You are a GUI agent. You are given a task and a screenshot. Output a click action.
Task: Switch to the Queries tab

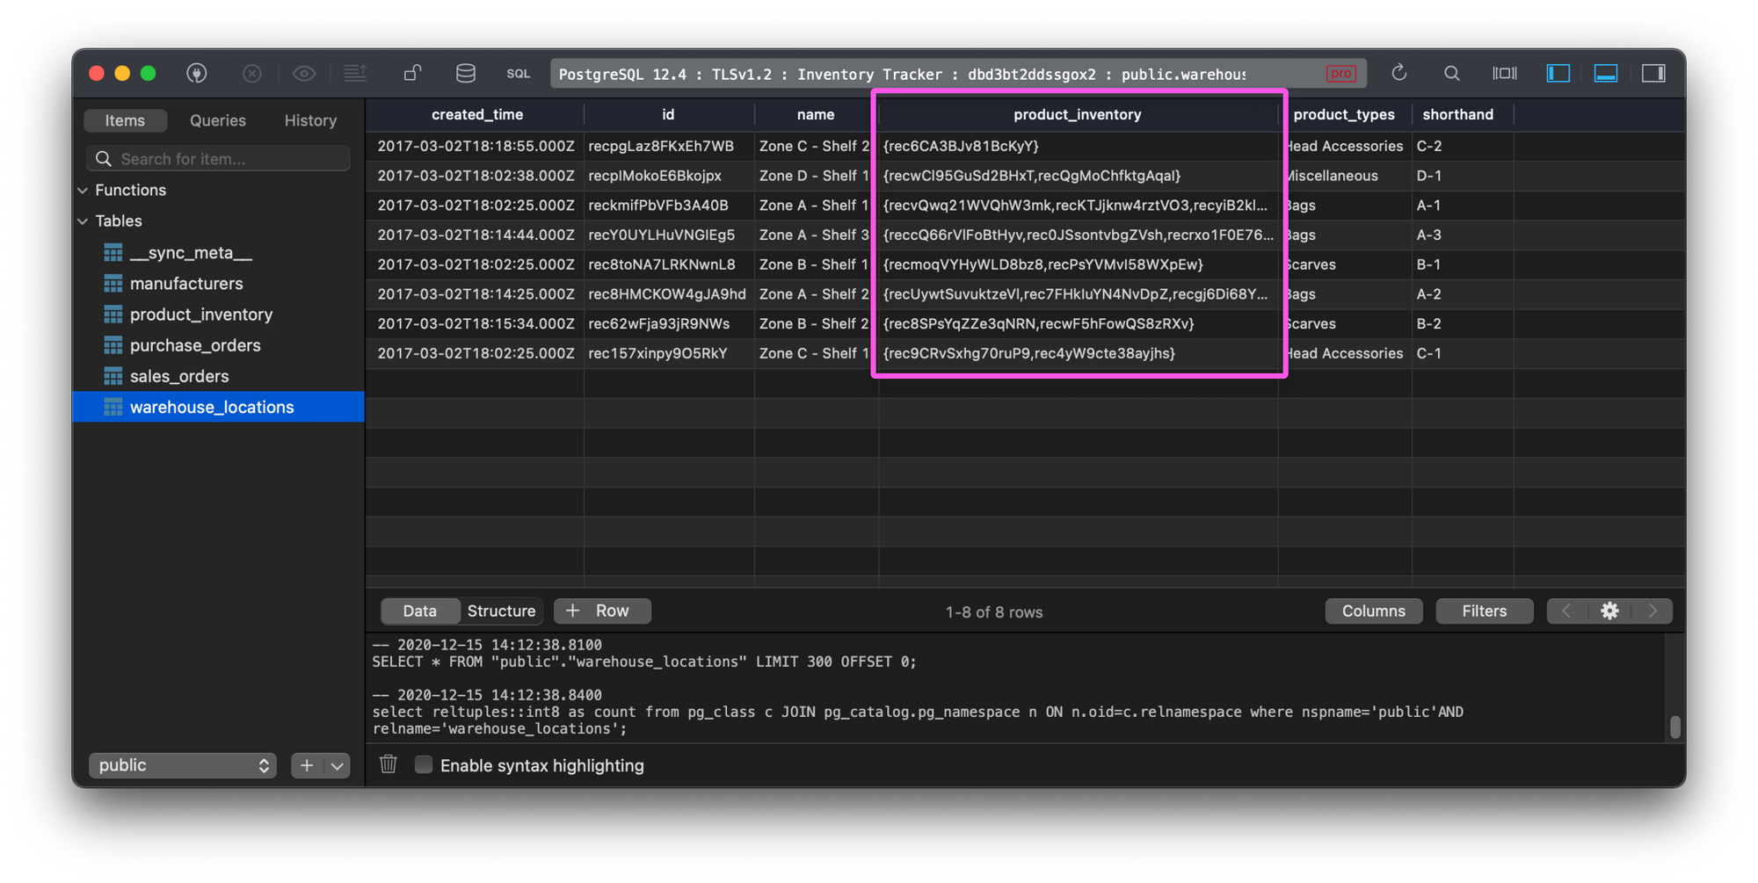(x=218, y=120)
